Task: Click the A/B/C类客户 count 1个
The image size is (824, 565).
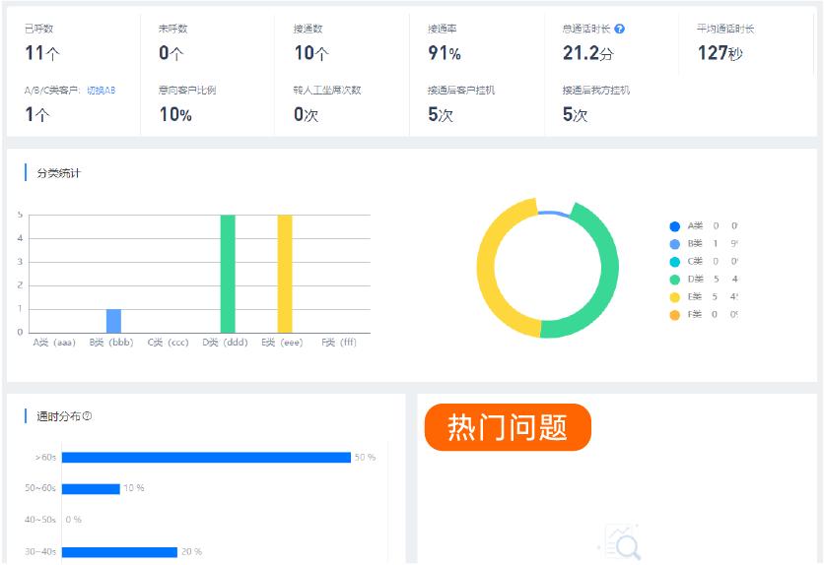Action: [37, 114]
